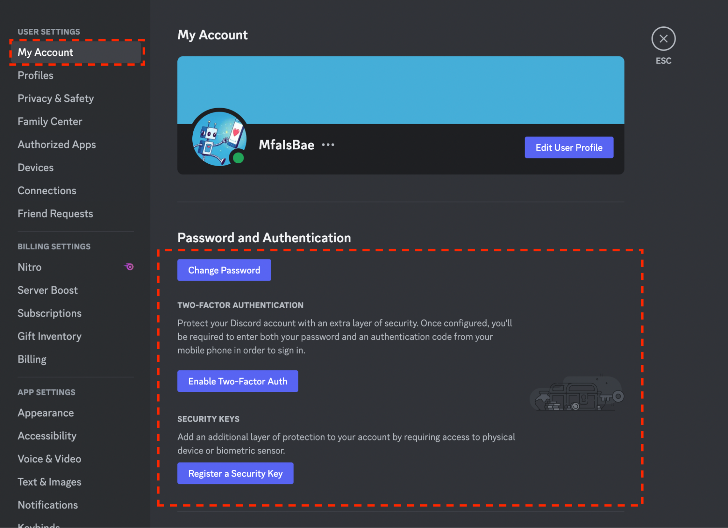Toggle Family Center setting

(x=50, y=121)
